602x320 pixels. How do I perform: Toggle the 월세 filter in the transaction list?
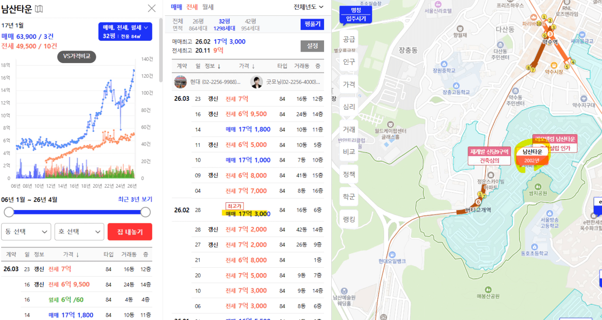pyautogui.click(x=208, y=7)
